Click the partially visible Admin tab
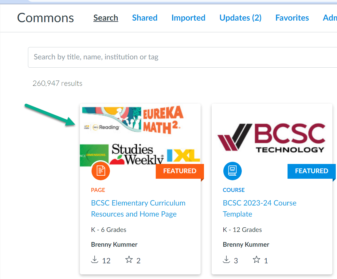Image resolution: width=337 pixels, height=279 pixels. 330,18
